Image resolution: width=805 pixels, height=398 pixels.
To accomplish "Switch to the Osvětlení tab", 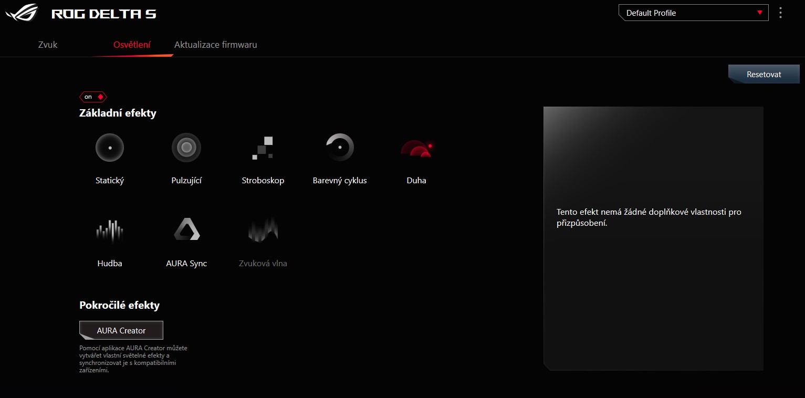I will pyautogui.click(x=132, y=45).
